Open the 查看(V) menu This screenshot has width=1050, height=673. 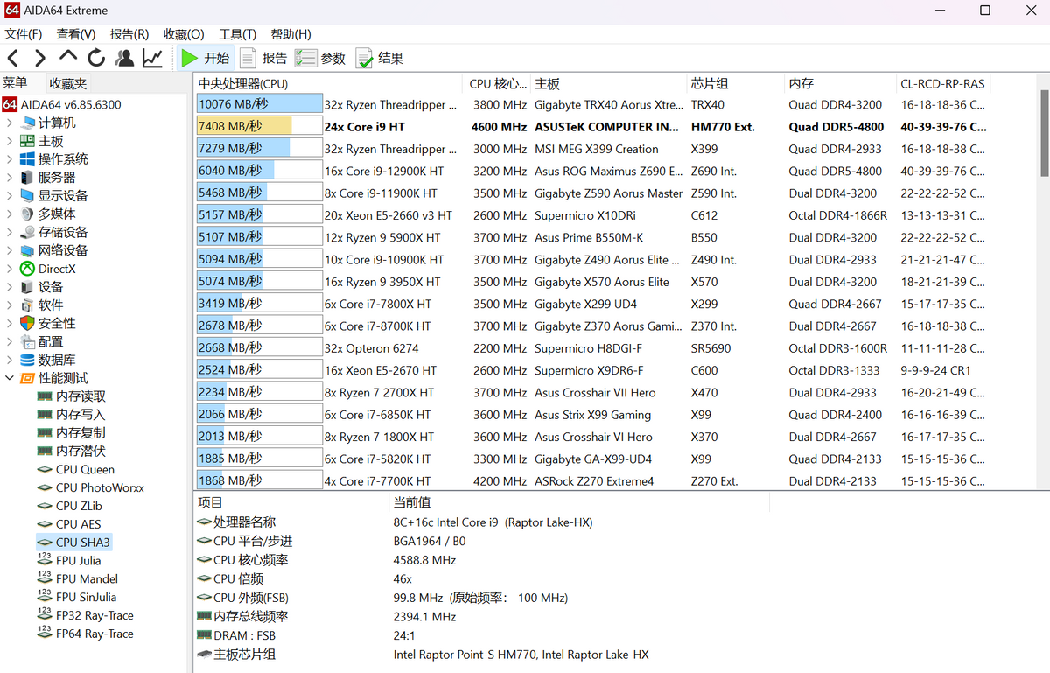tap(76, 34)
